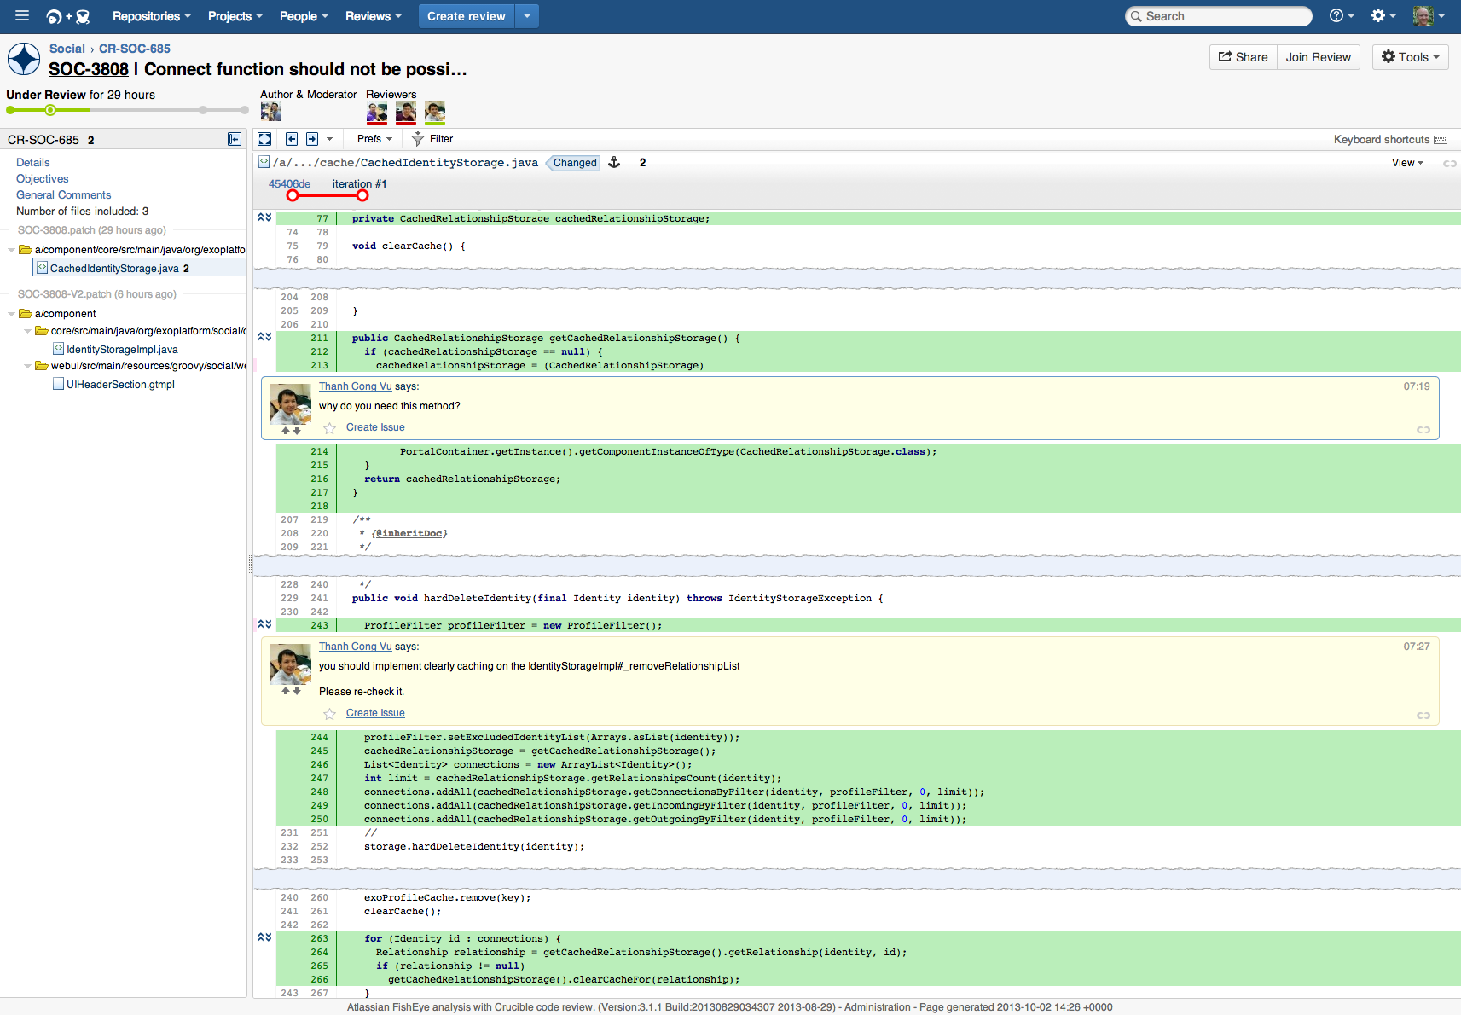Expand context arrows at line 243

264,625
